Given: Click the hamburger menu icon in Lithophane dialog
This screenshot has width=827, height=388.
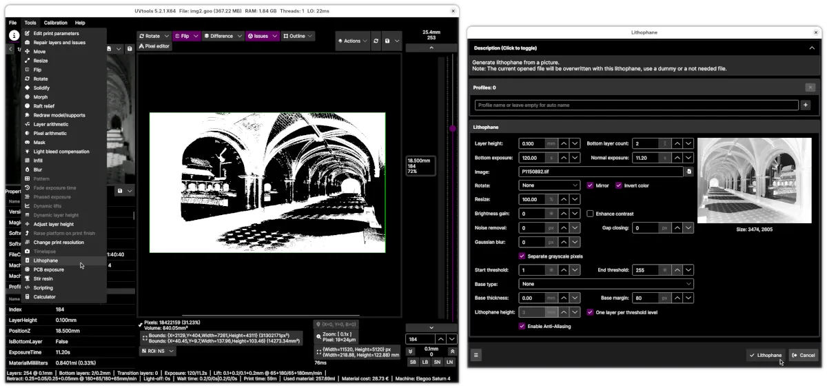Looking at the screenshot, I should 476,355.
